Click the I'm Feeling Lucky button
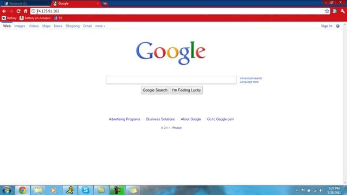The height and width of the screenshot is (195, 347). pyautogui.click(x=187, y=90)
